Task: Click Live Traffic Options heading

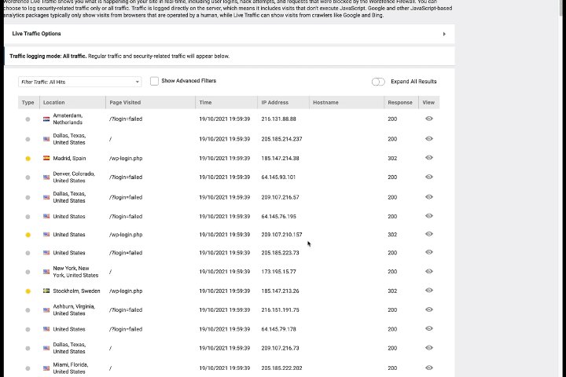Action: tap(36, 34)
